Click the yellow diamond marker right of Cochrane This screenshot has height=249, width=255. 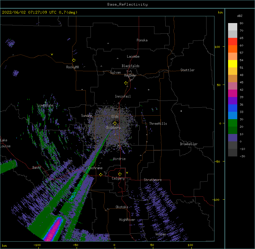tap(101, 174)
